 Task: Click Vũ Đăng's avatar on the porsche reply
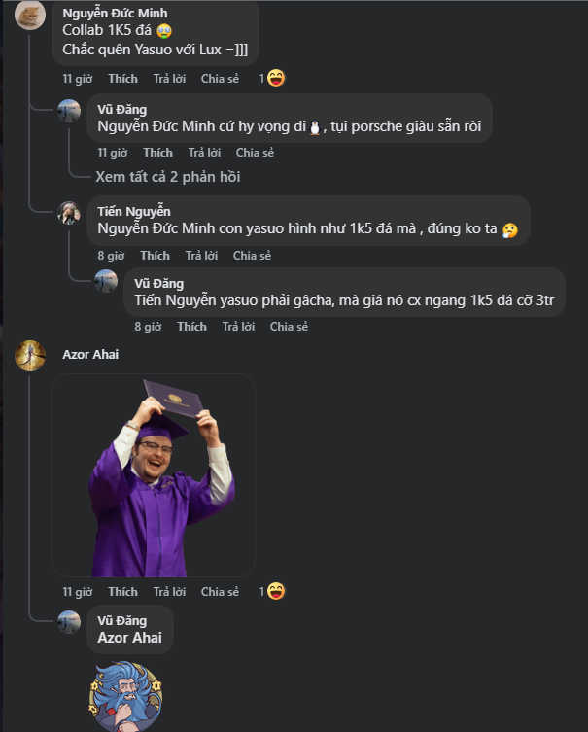[69, 110]
